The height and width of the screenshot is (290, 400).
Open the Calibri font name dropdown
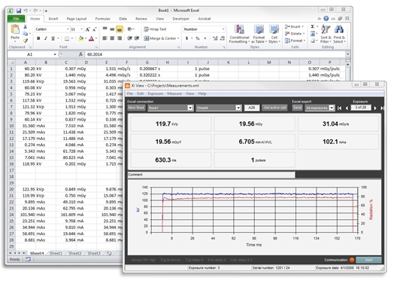[68, 29]
